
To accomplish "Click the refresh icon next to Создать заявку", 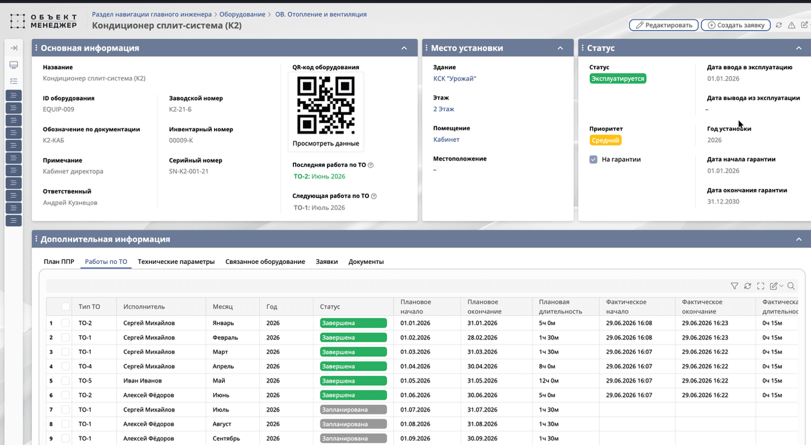I will pyautogui.click(x=779, y=25).
